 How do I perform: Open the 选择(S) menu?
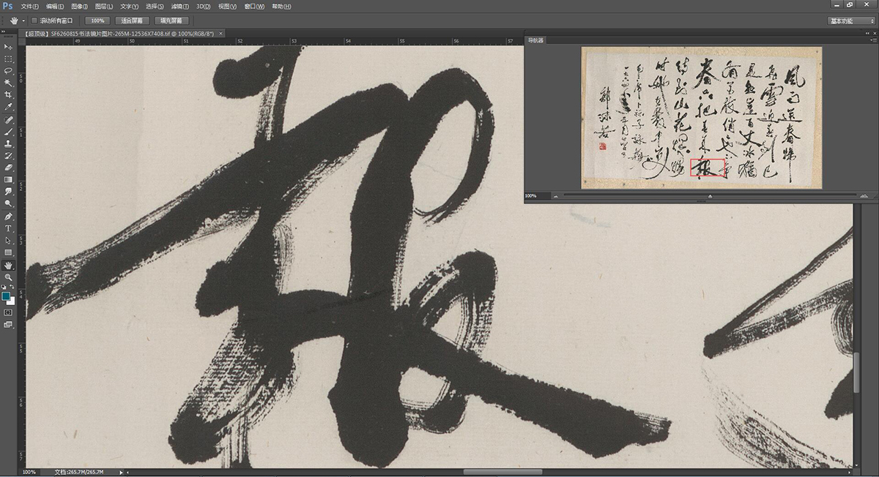point(155,6)
